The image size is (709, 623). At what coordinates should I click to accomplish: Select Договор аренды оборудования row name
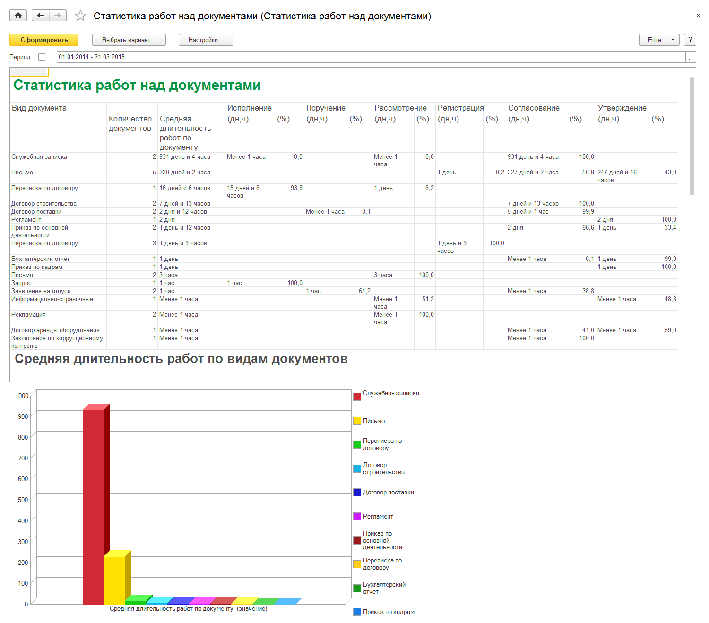click(x=55, y=330)
